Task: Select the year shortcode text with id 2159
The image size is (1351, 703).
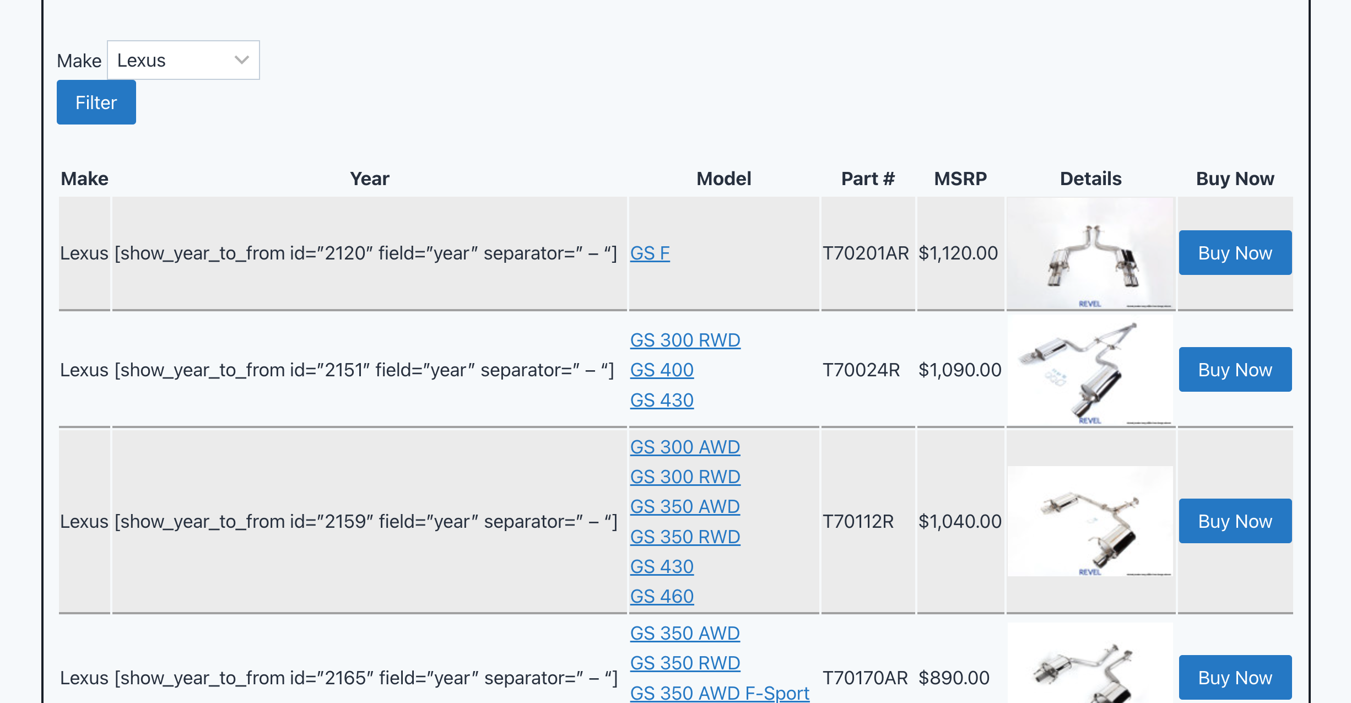Action: 366,521
